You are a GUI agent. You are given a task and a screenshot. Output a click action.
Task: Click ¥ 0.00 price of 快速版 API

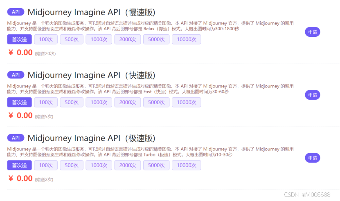pos(20,116)
